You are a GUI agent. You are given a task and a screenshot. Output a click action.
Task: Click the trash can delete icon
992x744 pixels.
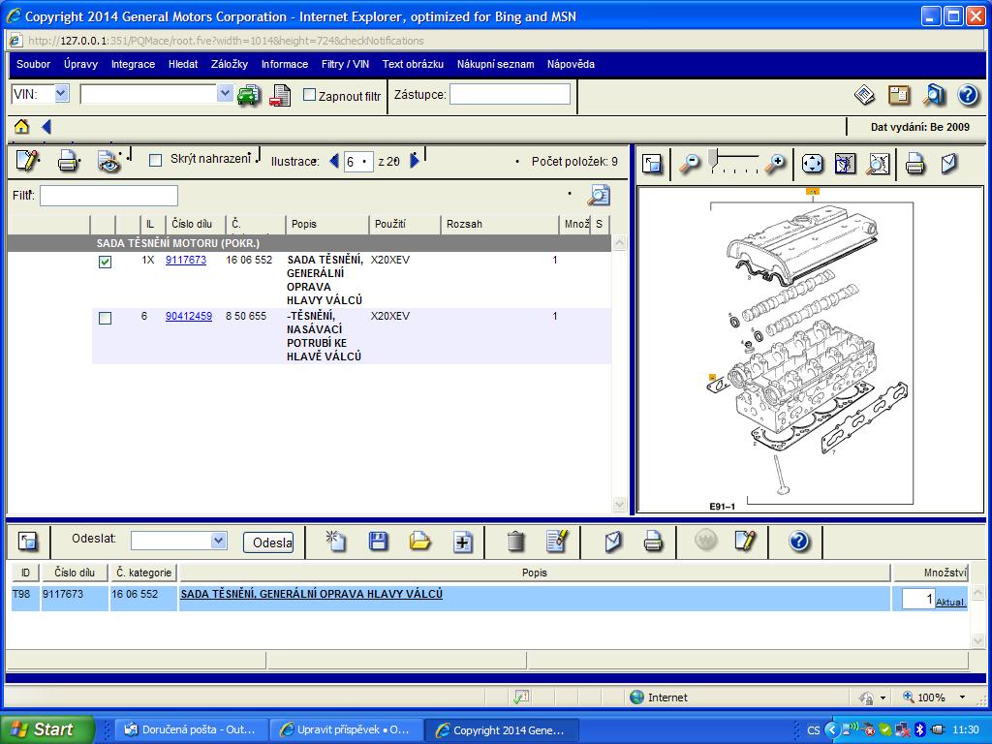point(516,542)
